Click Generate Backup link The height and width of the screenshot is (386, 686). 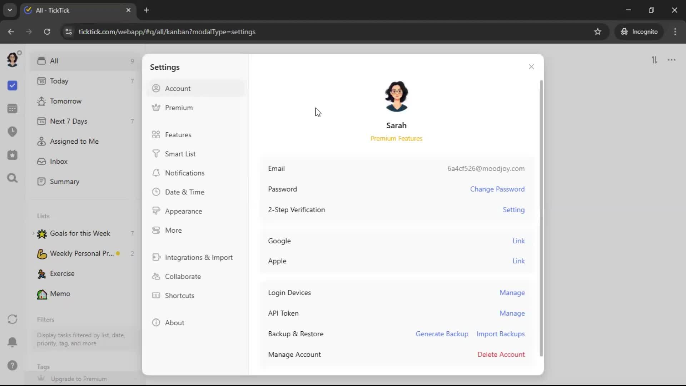tap(442, 334)
